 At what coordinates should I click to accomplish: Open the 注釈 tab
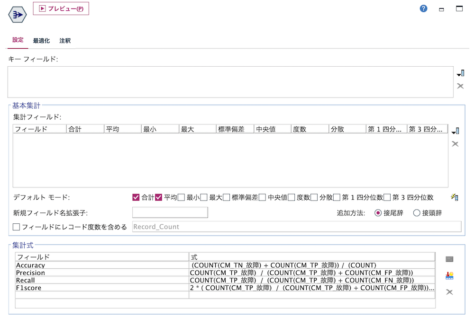click(64, 41)
